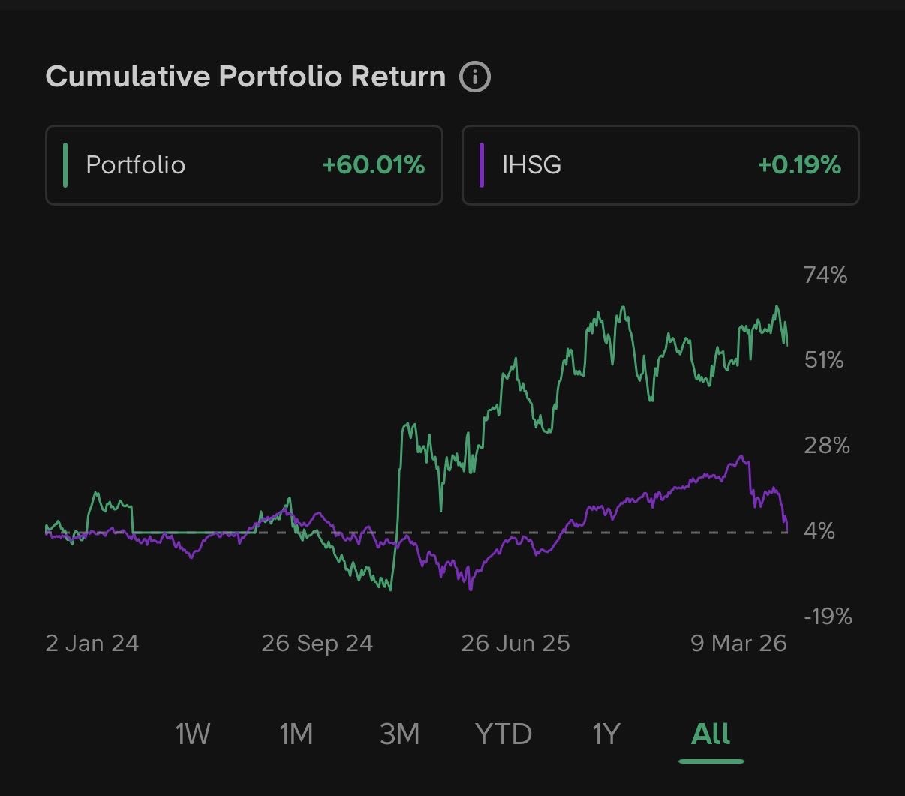Toggle the IHSG benchmark series card
This screenshot has height=796, width=905.
pos(660,165)
